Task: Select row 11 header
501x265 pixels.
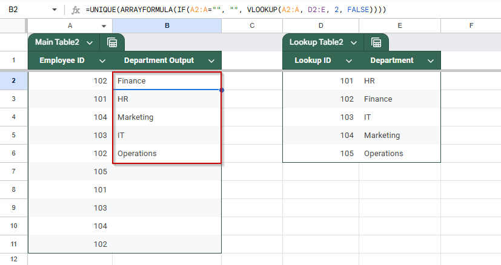Action: click(13, 244)
